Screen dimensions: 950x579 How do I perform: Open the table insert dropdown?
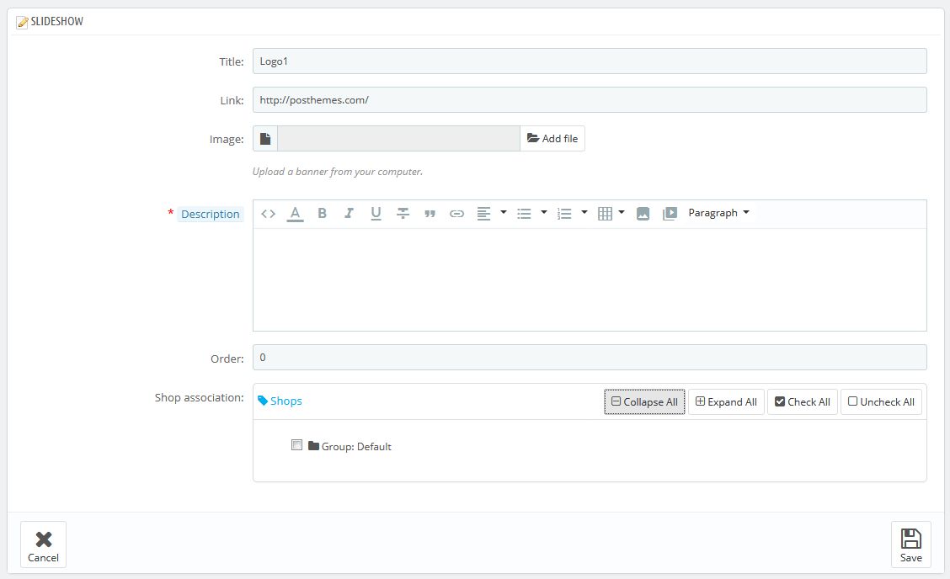pyautogui.click(x=621, y=213)
